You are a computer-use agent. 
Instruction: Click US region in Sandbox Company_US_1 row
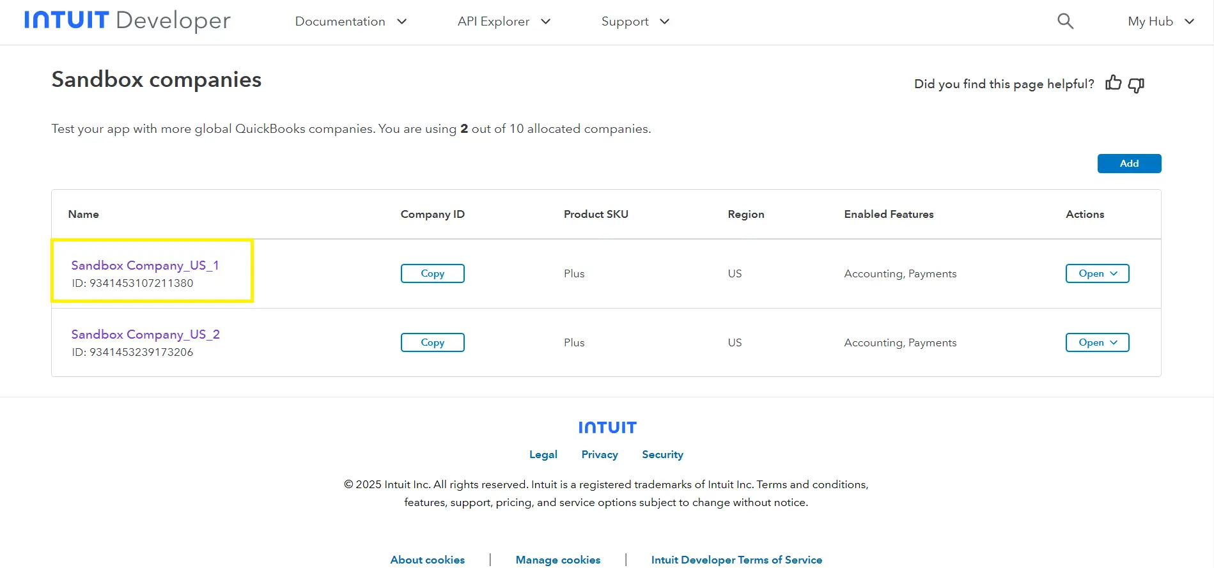pos(735,273)
